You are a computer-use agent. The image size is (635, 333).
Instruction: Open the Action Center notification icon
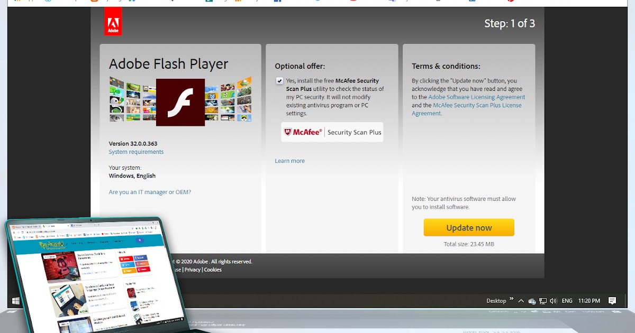612,301
